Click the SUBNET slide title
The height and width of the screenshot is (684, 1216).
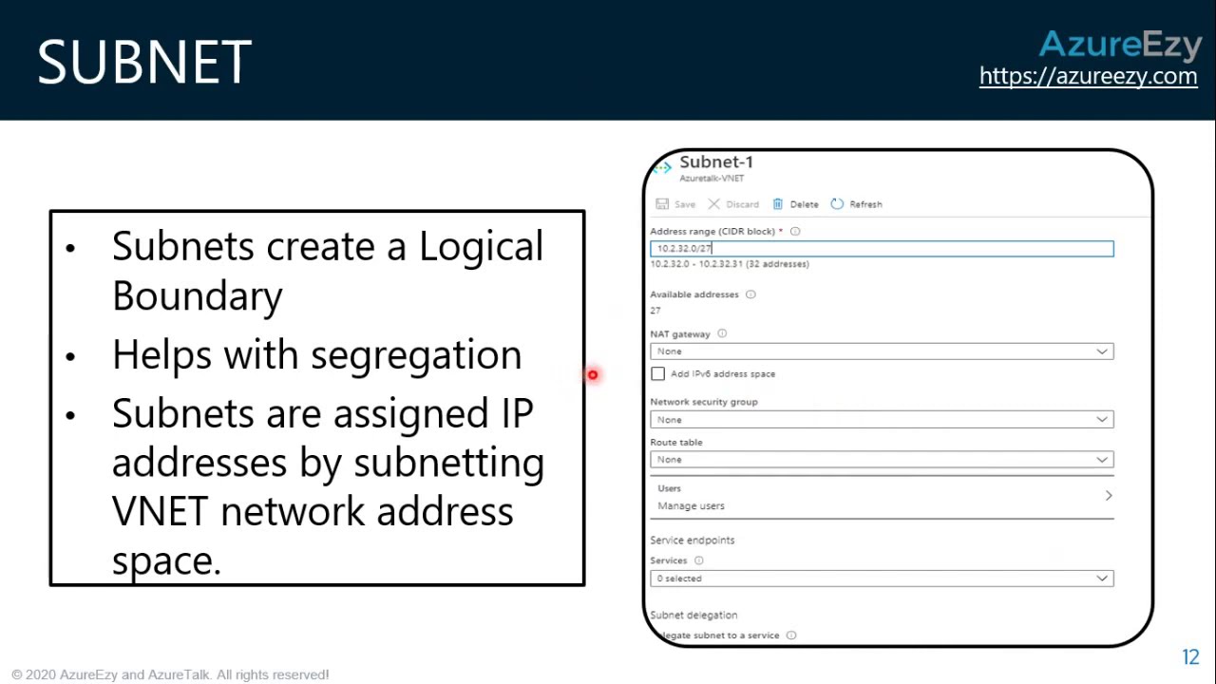click(144, 63)
